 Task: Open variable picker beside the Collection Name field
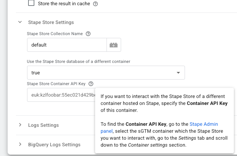(114, 45)
